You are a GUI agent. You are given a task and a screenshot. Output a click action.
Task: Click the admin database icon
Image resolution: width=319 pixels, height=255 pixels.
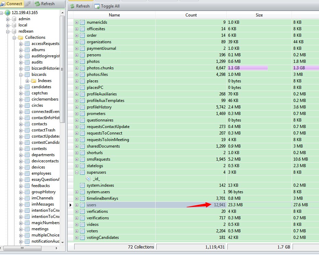click(14, 19)
